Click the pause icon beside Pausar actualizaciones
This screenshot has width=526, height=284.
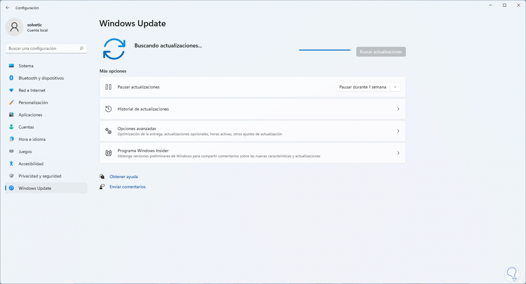click(108, 87)
